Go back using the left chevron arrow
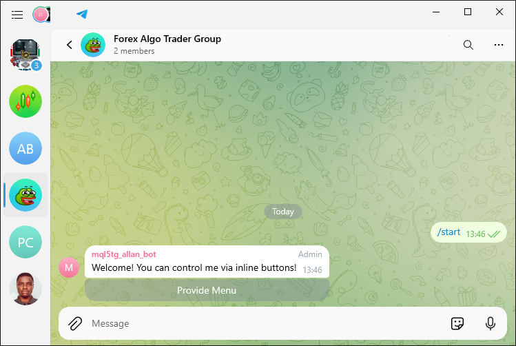Viewport: 516px width, 346px height. click(x=70, y=45)
